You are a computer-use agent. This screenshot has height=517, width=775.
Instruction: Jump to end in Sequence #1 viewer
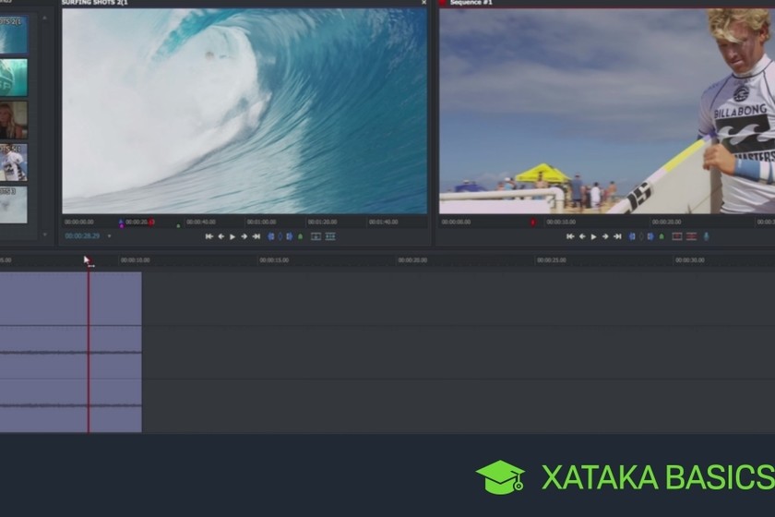[x=617, y=236]
